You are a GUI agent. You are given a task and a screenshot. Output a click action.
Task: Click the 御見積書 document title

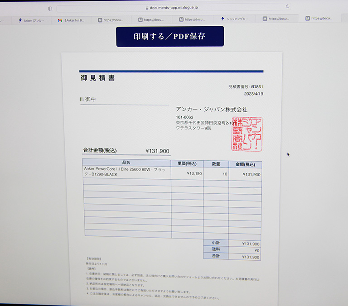click(x=97, y=78)
